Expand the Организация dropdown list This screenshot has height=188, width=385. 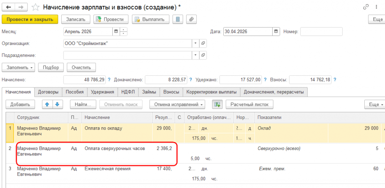click(196, 43)
